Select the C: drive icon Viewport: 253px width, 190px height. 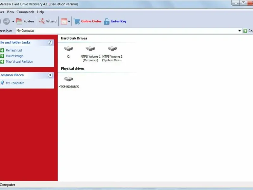click(x=69, y=48)
